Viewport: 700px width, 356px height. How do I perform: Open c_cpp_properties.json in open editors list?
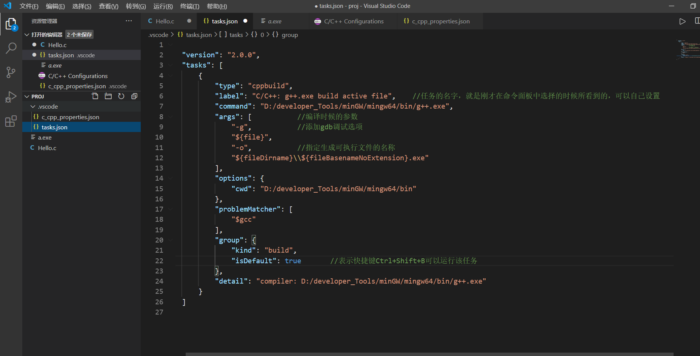pyautogui.click(x=82, y=86)
